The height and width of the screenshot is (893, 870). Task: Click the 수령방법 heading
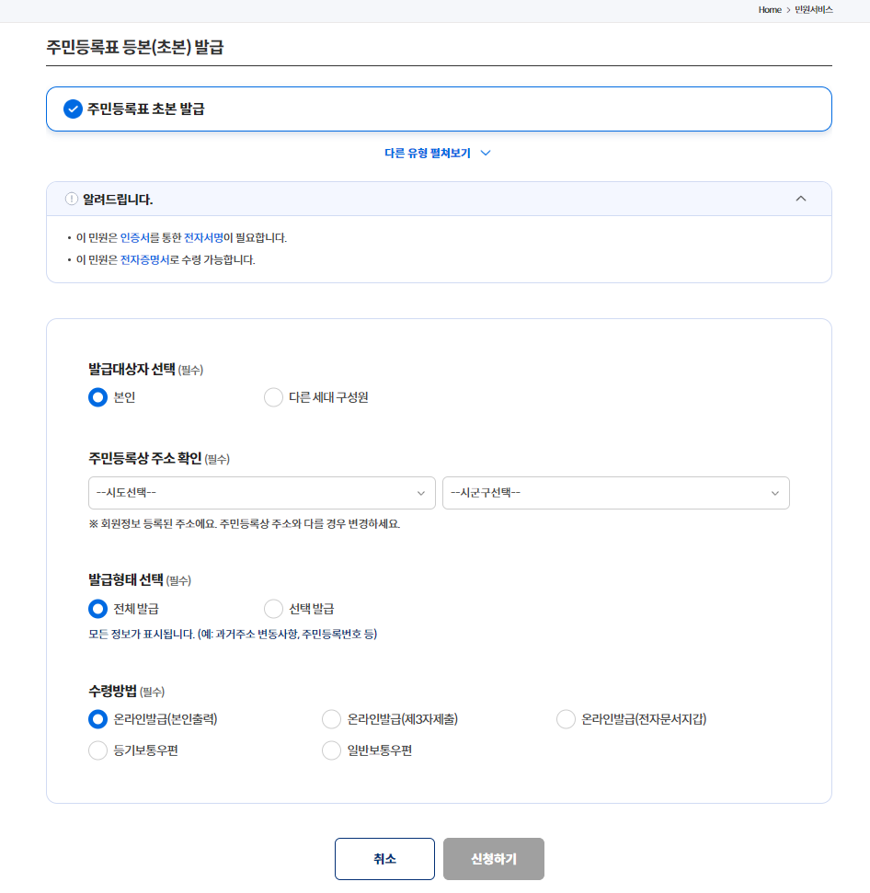tap(113, 692)
